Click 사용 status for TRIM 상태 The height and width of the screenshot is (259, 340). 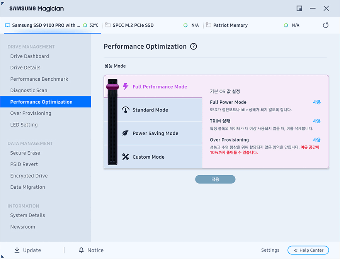316,121
